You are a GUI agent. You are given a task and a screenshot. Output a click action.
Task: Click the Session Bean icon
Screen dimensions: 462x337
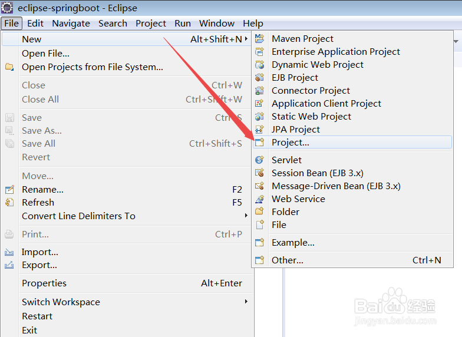point(259,173)
